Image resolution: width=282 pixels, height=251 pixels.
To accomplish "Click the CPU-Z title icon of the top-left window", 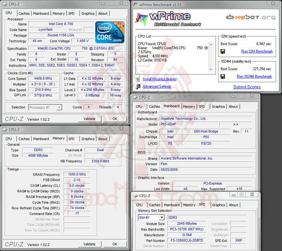I will pos(5,4).
